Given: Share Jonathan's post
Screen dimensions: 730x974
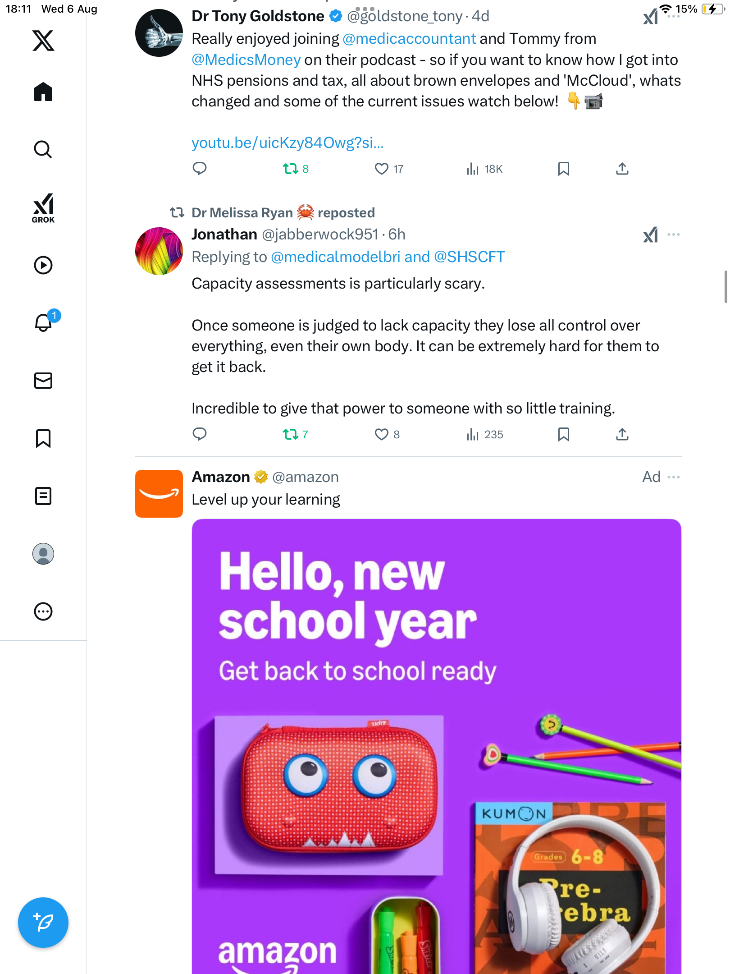Looking at the screenshot, I should click(622, 434).
